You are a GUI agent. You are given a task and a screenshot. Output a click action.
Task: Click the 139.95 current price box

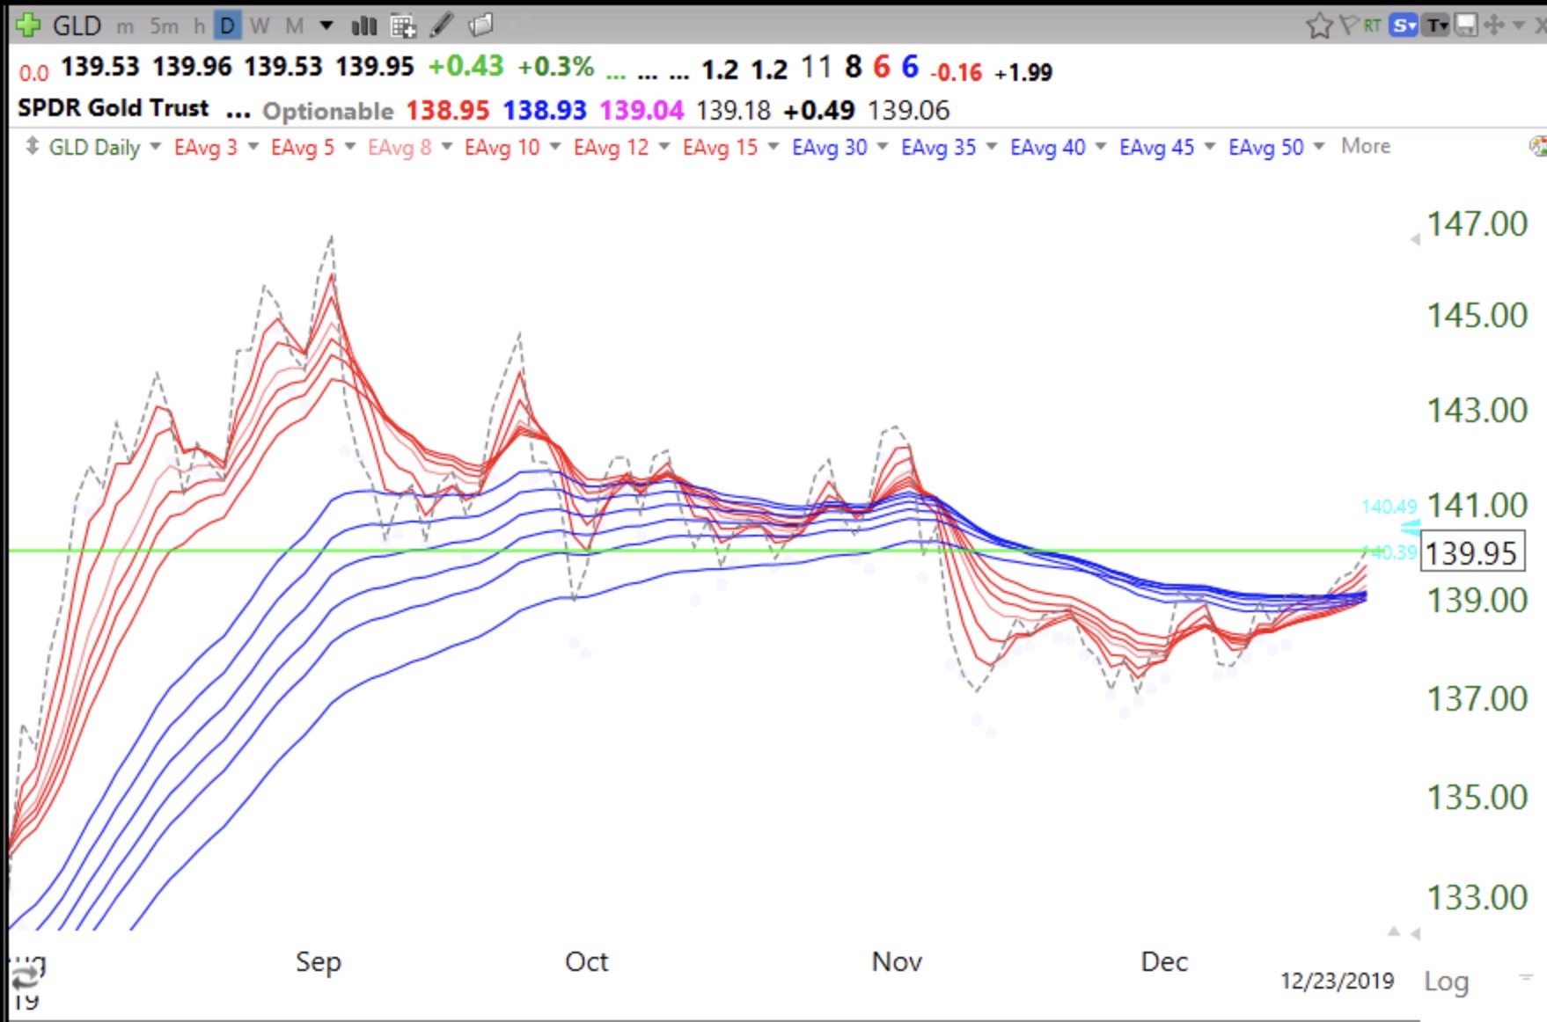tap(1472, 553)
